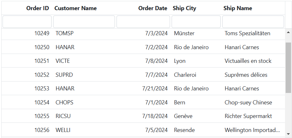Focus the Ship Name filter box

click(x=253, y=22)
